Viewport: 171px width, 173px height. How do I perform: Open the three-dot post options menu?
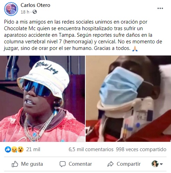pos(160,8)
